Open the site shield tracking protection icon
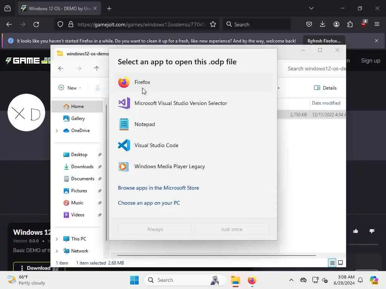Viewport: 386px width, 289px height. click(x=60, y=24)
